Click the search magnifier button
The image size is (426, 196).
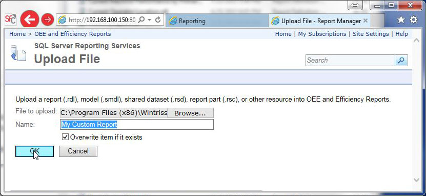point(401,61)
